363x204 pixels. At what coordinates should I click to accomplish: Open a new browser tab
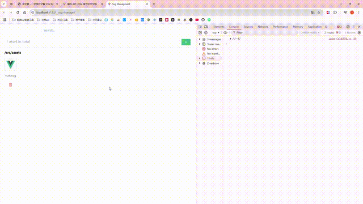click(154, 4)
